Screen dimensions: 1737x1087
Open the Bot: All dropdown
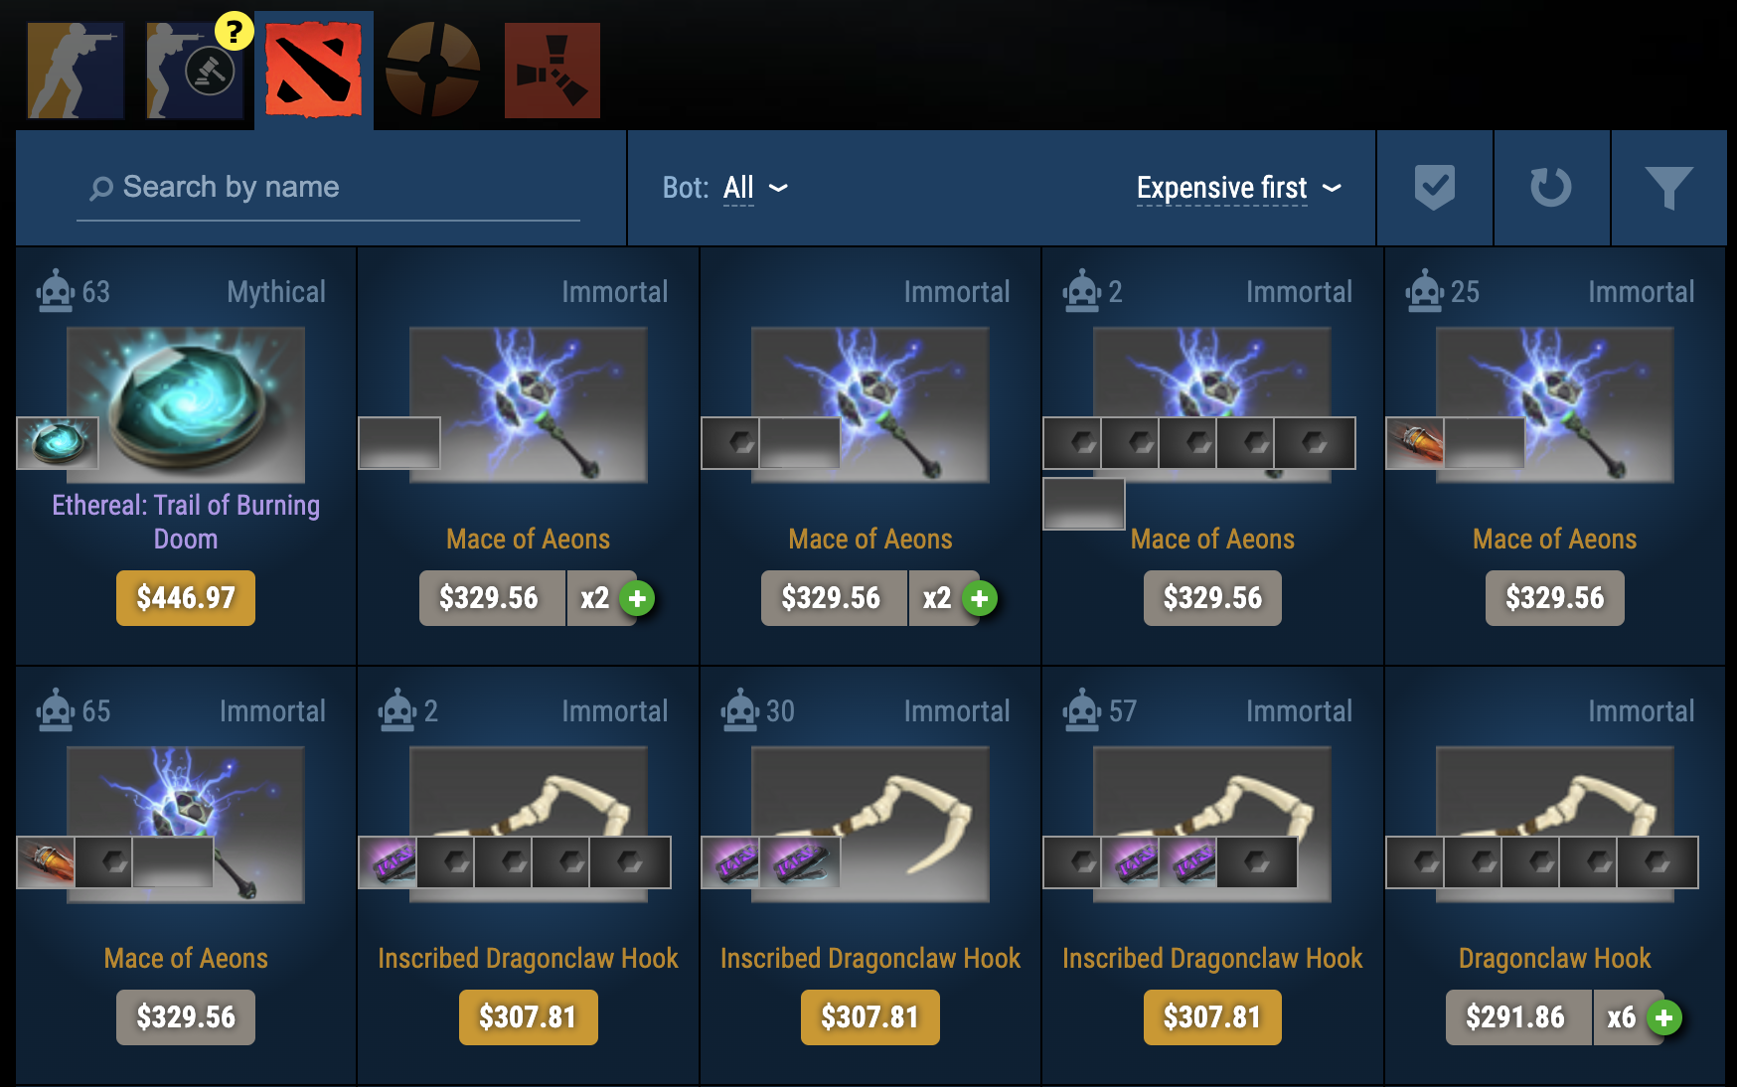click(725, 188)
